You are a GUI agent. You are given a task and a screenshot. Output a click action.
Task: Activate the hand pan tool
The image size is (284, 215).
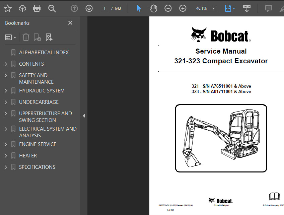153,8
